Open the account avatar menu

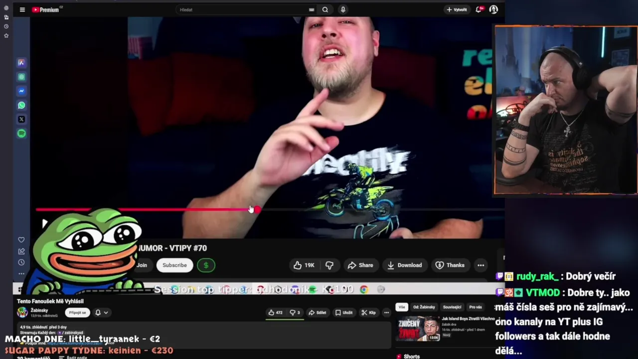(493, 9)
